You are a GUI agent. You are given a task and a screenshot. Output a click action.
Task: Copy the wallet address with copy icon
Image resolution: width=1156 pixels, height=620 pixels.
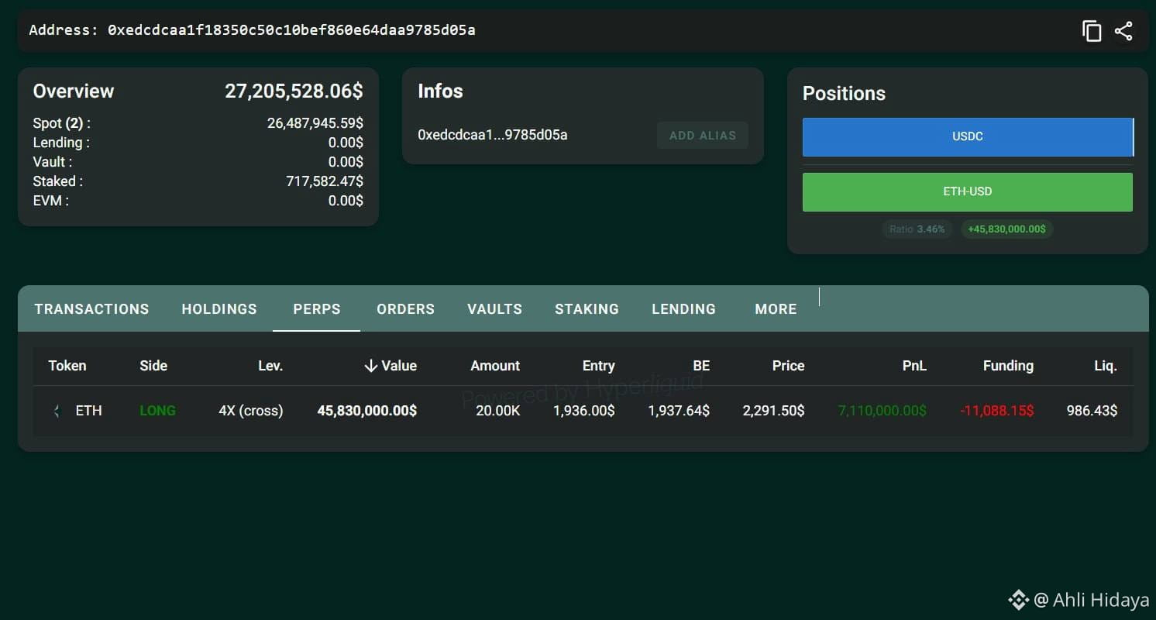[1092, 31]
